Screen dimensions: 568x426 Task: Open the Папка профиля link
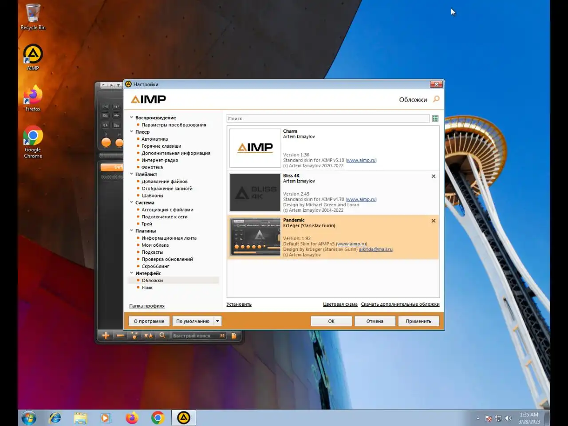147,306
